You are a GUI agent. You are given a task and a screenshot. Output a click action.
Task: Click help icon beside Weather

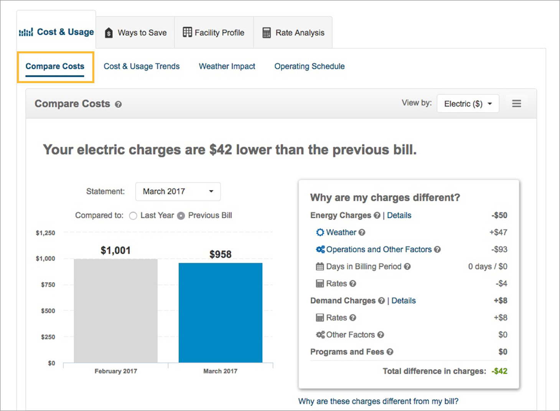pyautogui.click(x=362, y=233)
